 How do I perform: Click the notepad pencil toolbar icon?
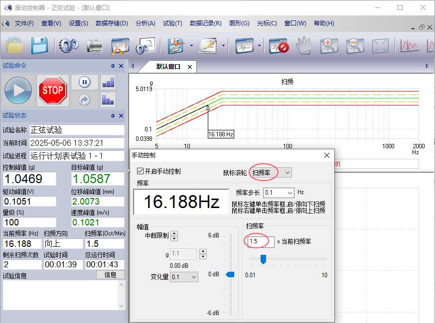pos(208,46)
